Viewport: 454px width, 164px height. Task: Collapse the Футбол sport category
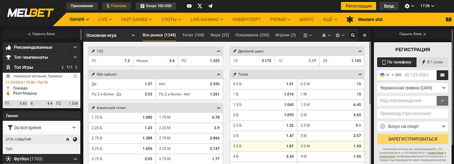pyautogui.click(x=75, y=159)
